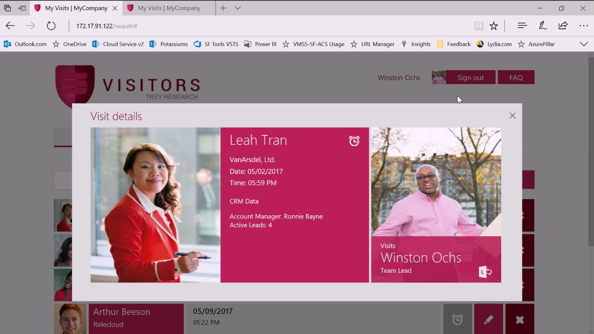Click the Arthur Beeson name tile
This screenshot has height=334, width=594.
(136, 319)
